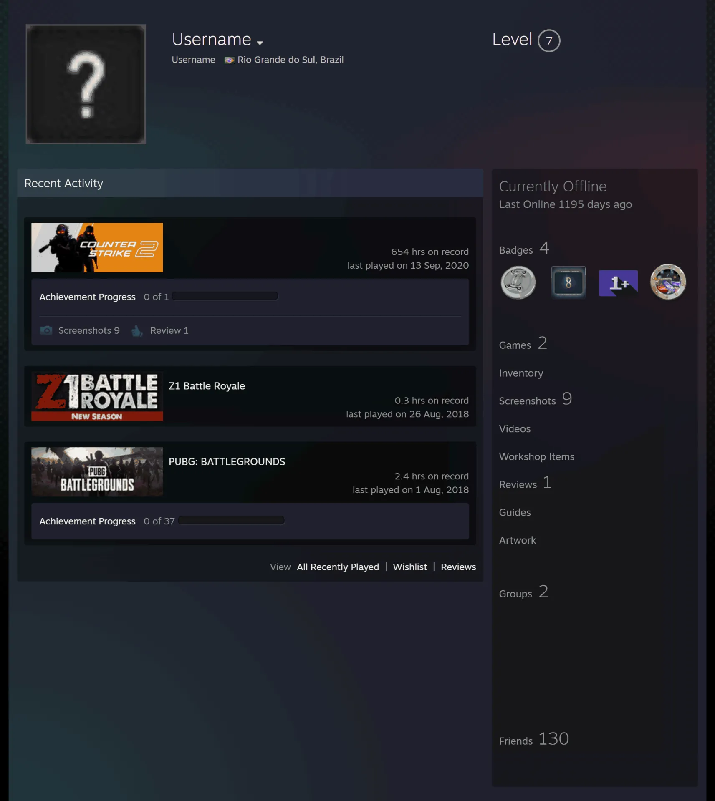Click PUBG Achievement Progress label
715x801 pixels.
point(87,521)
